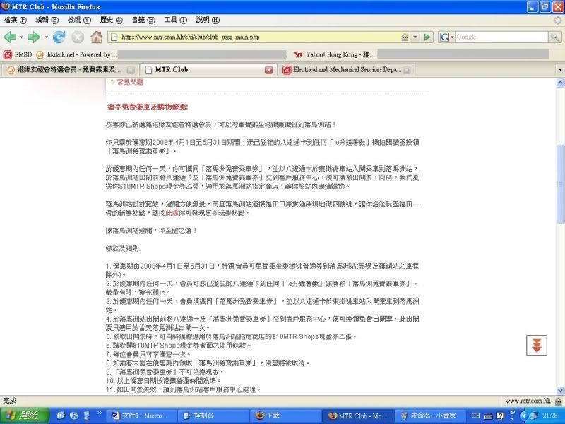The height and width of the screenshot is (424, 565).
Task: Click the mtr.com.hk URL address field
Action: coord(259,37)
